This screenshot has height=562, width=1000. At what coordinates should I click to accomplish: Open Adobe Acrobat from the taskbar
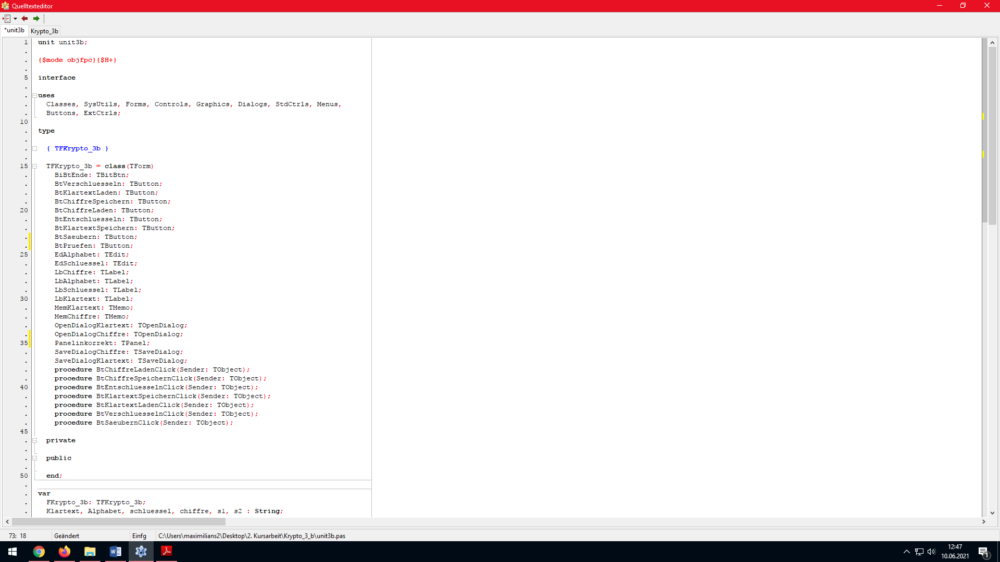point(167,552)
